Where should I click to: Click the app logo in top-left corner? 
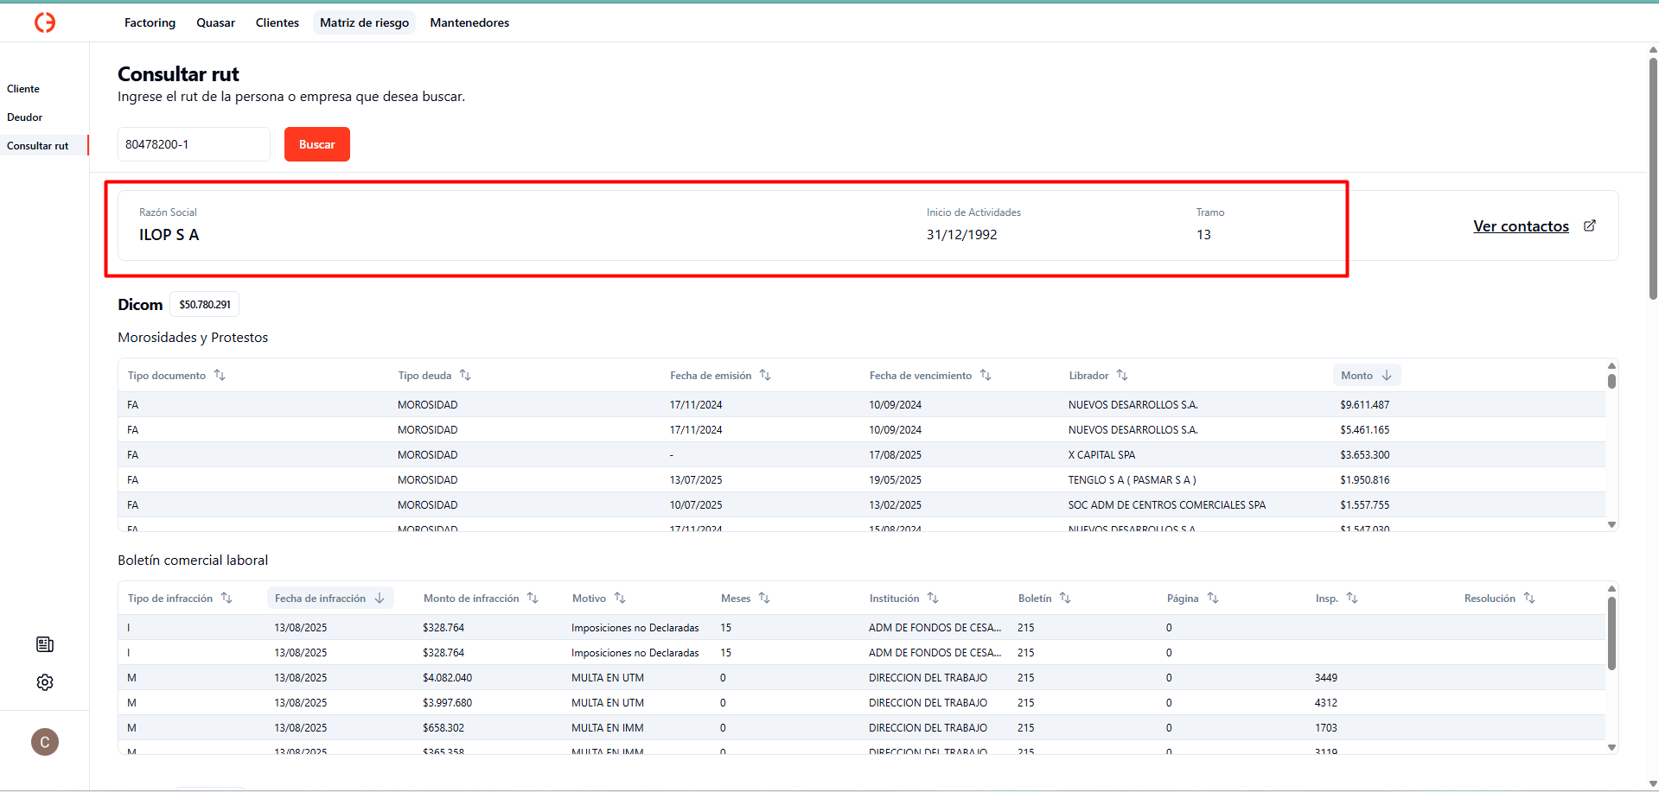tap(45, 22)
